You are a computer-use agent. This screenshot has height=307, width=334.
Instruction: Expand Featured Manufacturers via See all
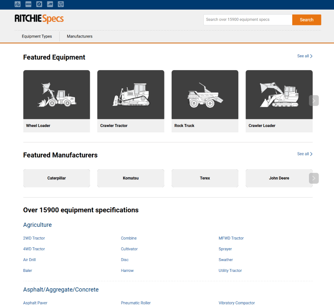(x=305, y=154)
